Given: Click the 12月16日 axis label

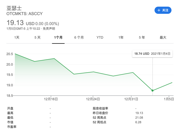Looking at the screenshot, I should (51, 99).
